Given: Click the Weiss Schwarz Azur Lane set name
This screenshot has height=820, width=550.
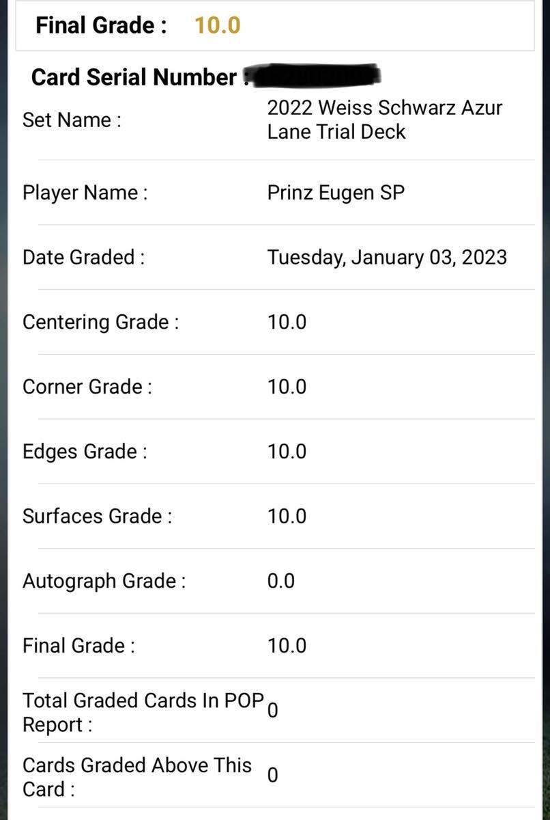Looking at the screenshot, I should coord(385,120).
